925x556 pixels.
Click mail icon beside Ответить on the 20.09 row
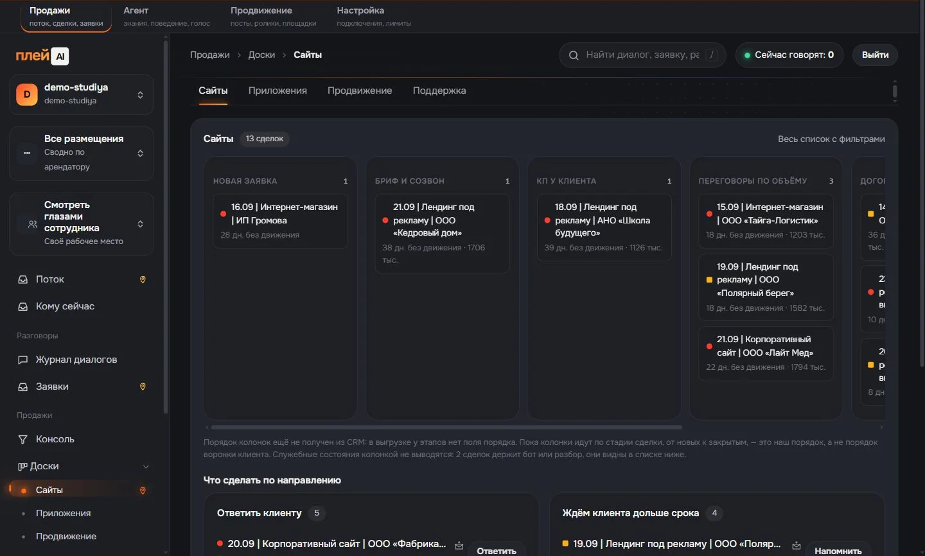pos(459,546)
